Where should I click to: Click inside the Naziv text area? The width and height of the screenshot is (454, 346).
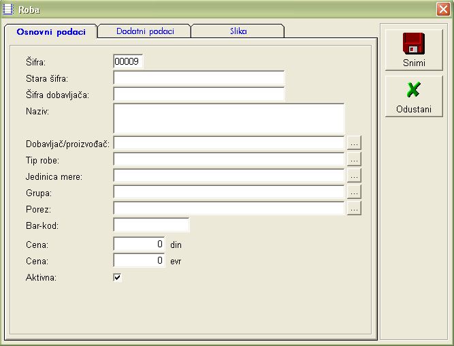point(229,119)
